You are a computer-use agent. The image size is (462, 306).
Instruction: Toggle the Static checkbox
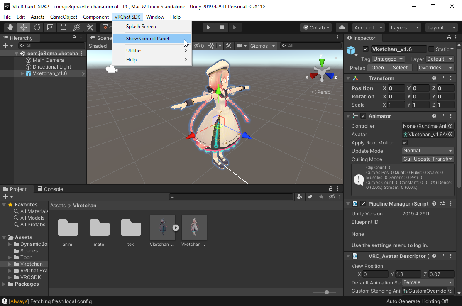(431, 49)
